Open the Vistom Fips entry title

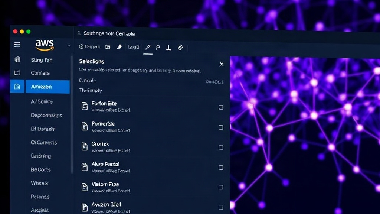click(105, 184)
